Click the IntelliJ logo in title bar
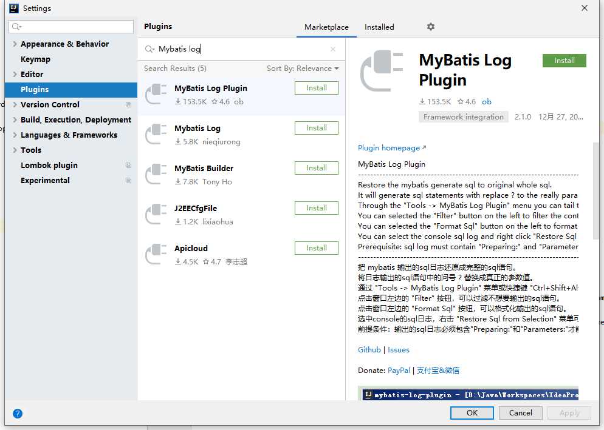Viewport: 604px width, 430px height. (x=14, y=8)
